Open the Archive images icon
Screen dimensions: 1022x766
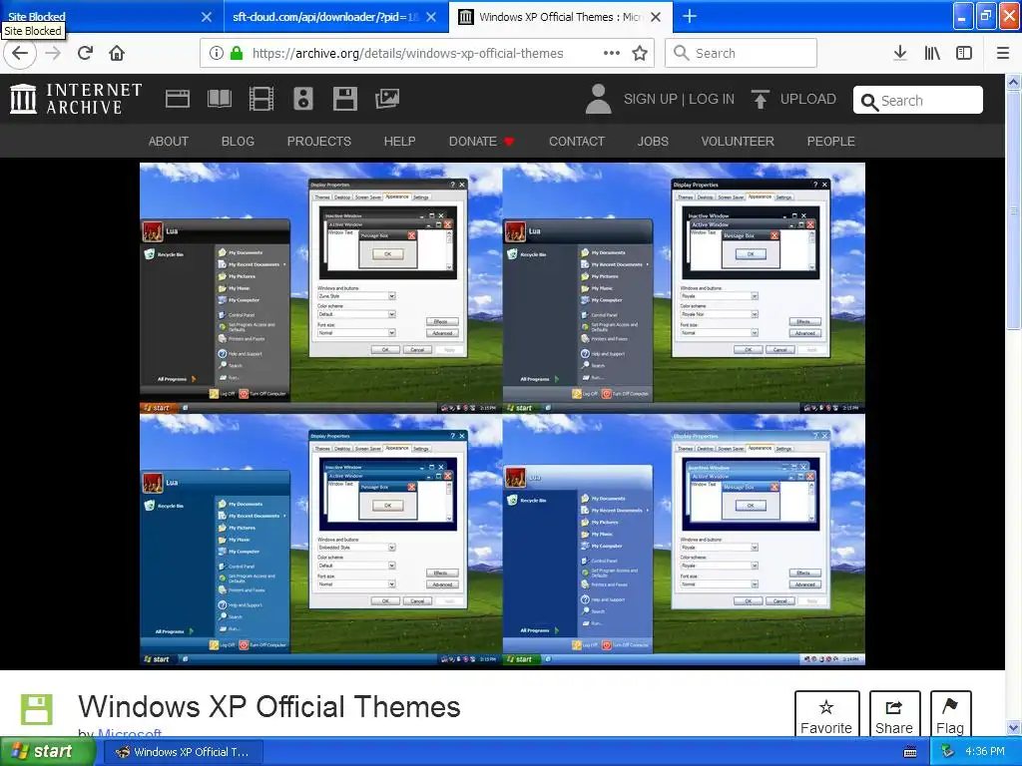[x=387, y=99]
